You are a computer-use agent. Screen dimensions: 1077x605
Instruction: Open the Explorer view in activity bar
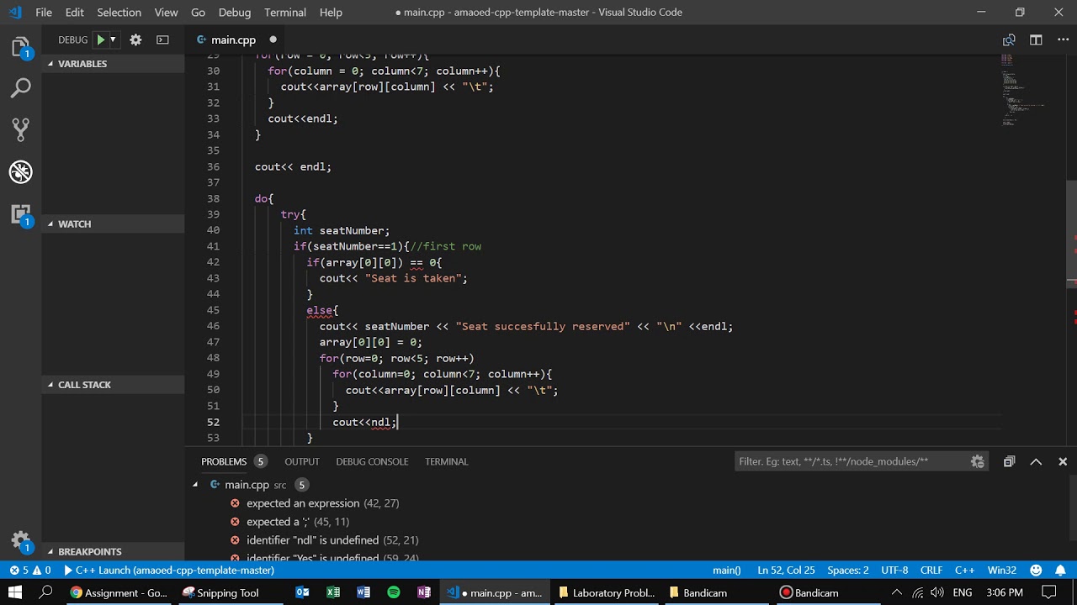click(21, 47)
